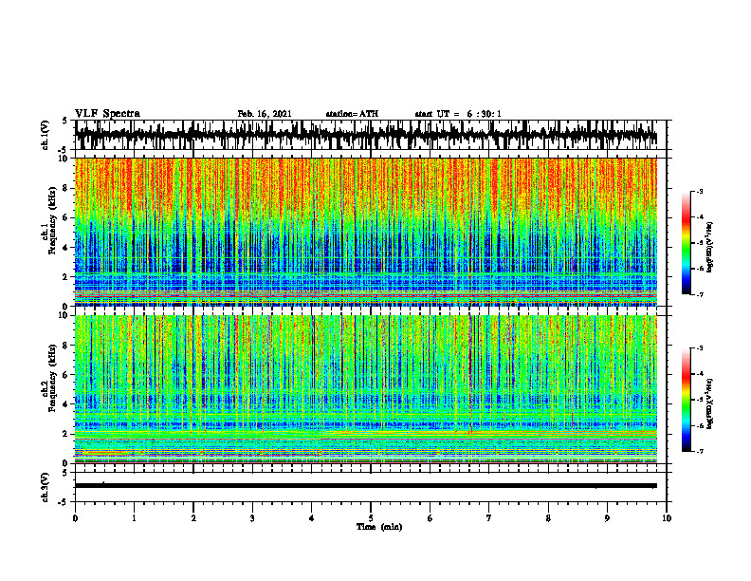Click time axis tick label "0"

tap(75, 518)
